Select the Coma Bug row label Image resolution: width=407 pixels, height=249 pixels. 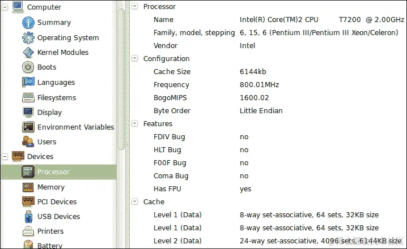[x=171, y=176]
